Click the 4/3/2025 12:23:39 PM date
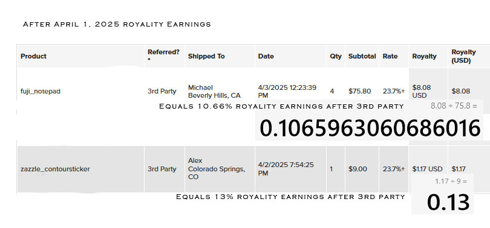 (x=287, y=91)
